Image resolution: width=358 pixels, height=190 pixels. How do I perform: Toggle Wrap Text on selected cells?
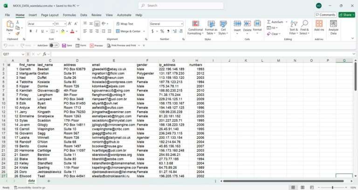point(124,24)
